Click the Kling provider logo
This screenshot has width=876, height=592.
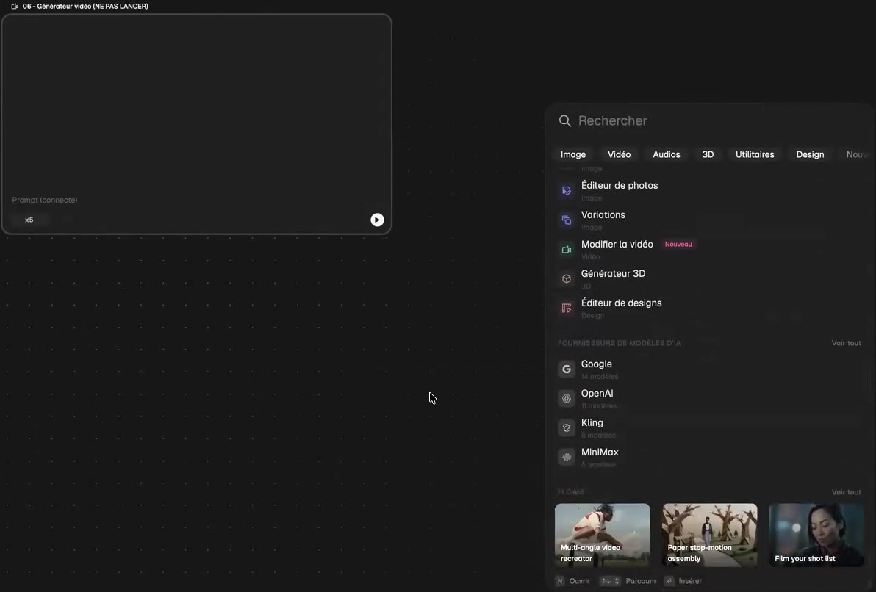coord(567,427)
